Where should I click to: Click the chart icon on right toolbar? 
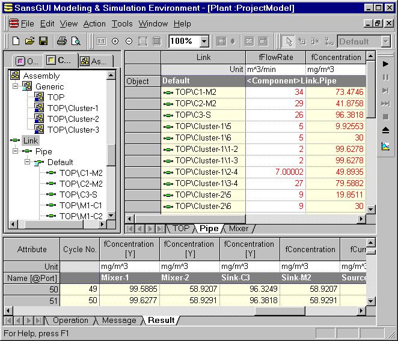click(x=385, y=146)
